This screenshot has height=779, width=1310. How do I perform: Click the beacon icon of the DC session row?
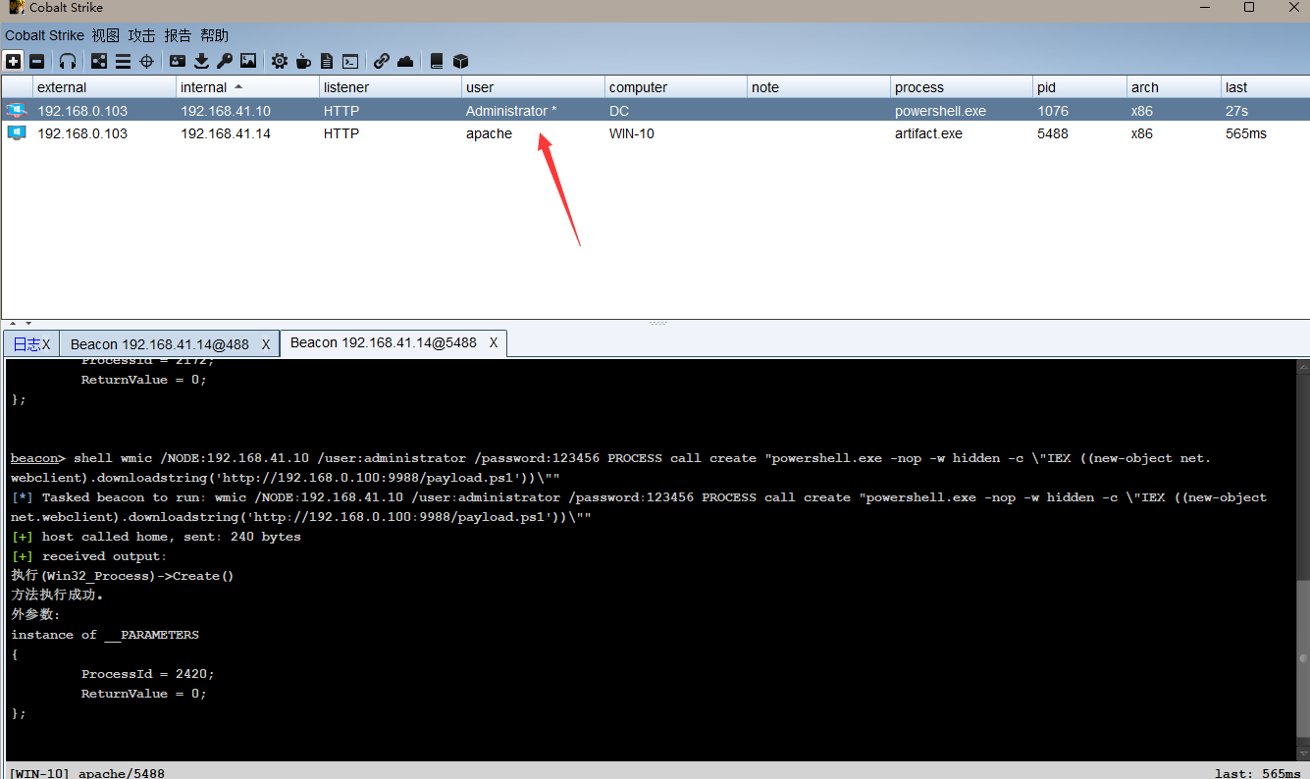(17, 110)
